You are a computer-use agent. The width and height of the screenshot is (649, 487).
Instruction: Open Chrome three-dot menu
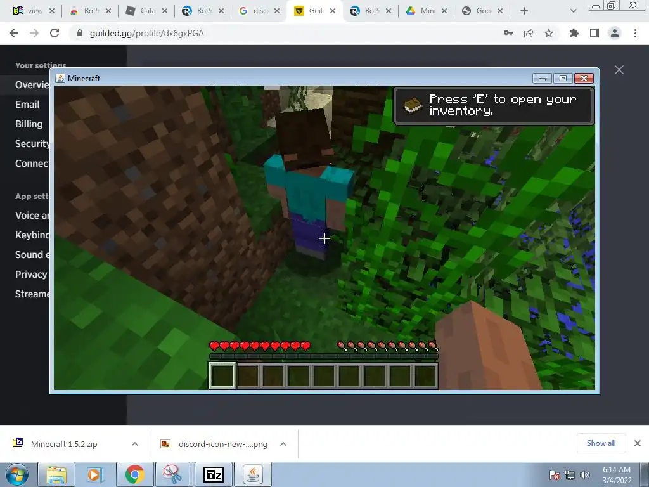click(635, 33)
